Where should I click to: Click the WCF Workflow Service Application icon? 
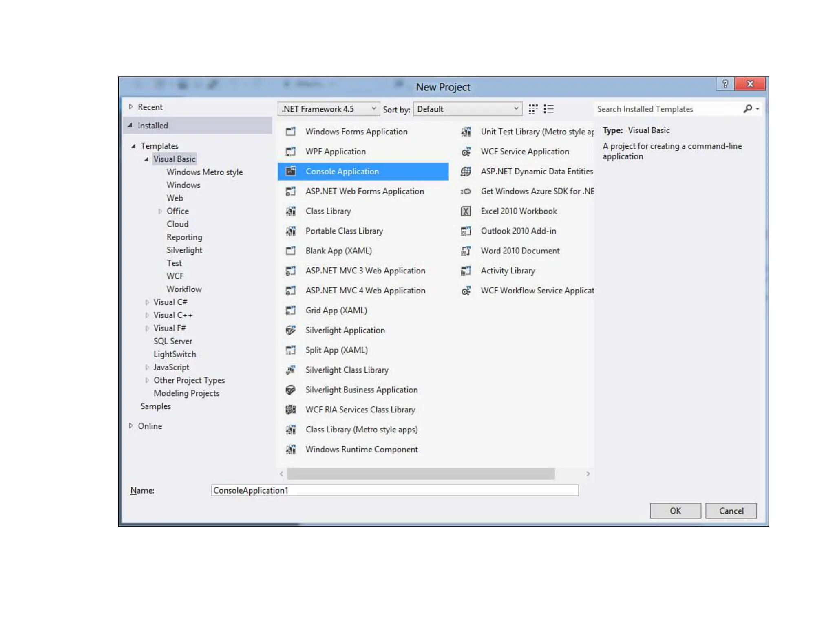(x=466, y=291)
